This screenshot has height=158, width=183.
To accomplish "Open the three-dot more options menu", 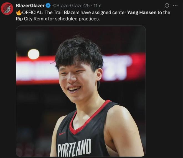I will click(x=175, y=6).
